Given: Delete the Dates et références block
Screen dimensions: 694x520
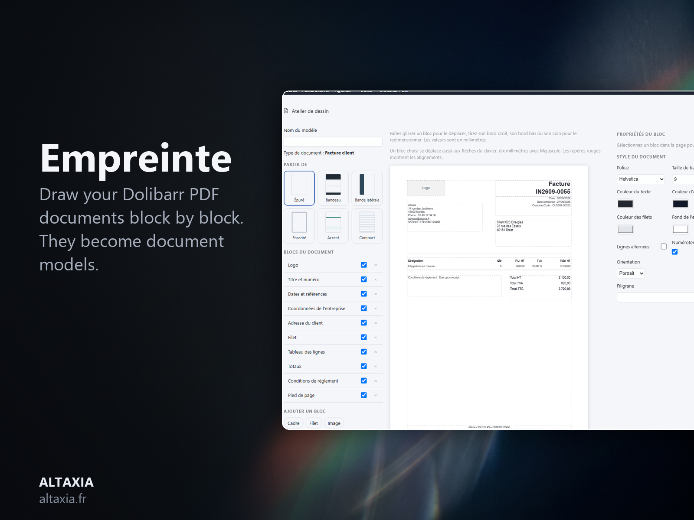Looking at the screenshot, I should (376, 294).
